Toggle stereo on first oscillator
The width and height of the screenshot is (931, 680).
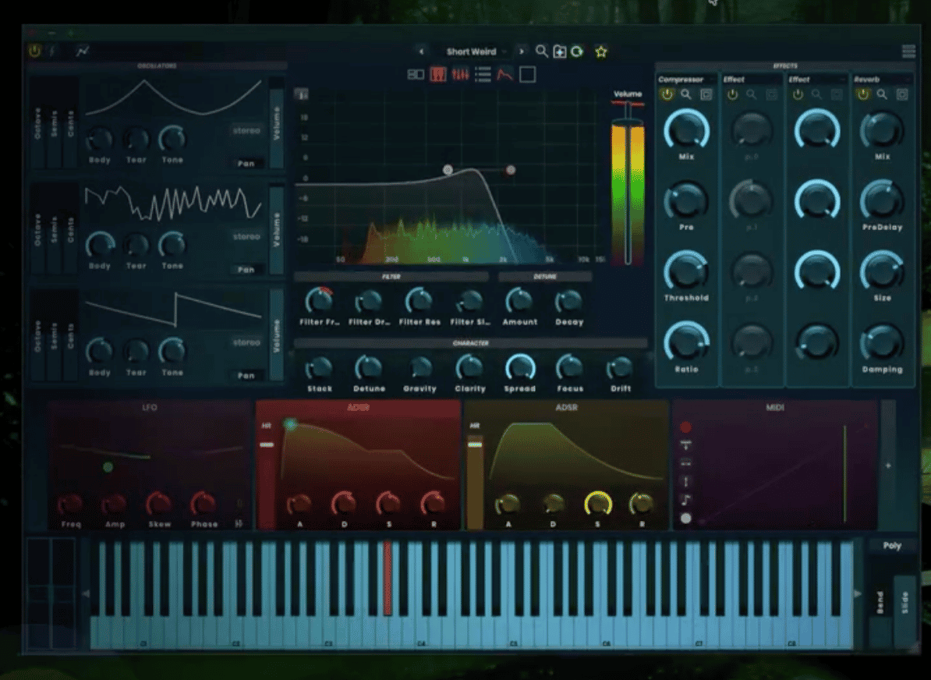point(246,130)
